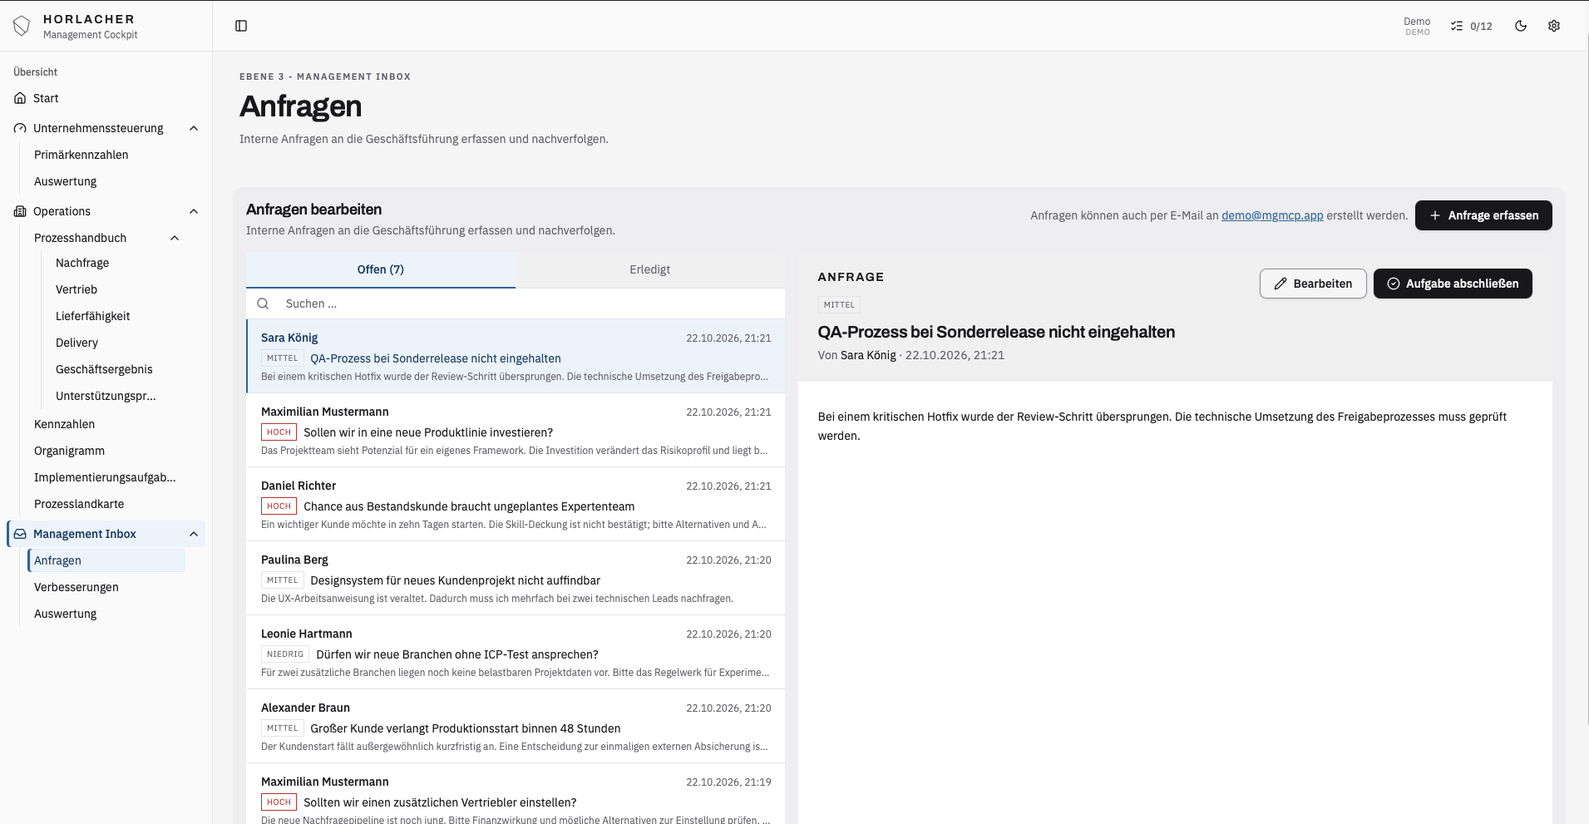1589x824 pixels.
Task: Open Paulina Berg's Designsystem request
Action: click(x=516, y=579)
